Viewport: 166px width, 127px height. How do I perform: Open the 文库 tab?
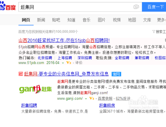point(147,20)
